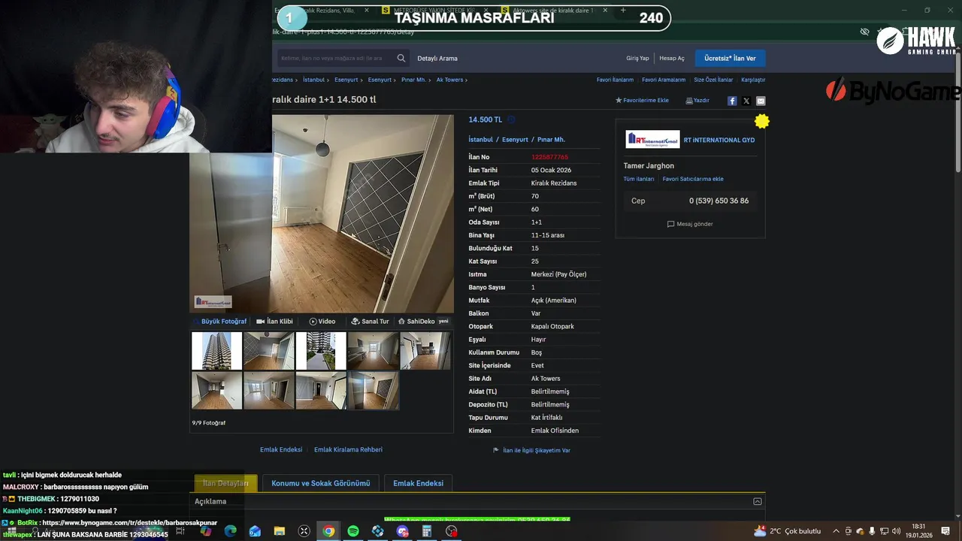Click Favorilerime Ekle
Screen dimensions: 962x541
tap(642, 101)
